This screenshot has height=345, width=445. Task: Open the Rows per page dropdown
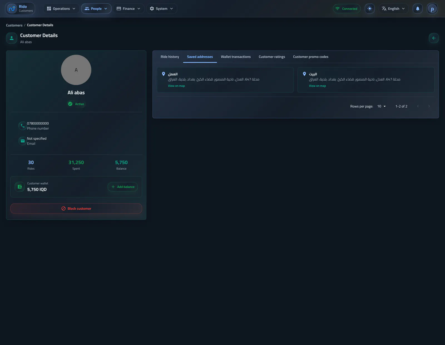click(382, 106)
